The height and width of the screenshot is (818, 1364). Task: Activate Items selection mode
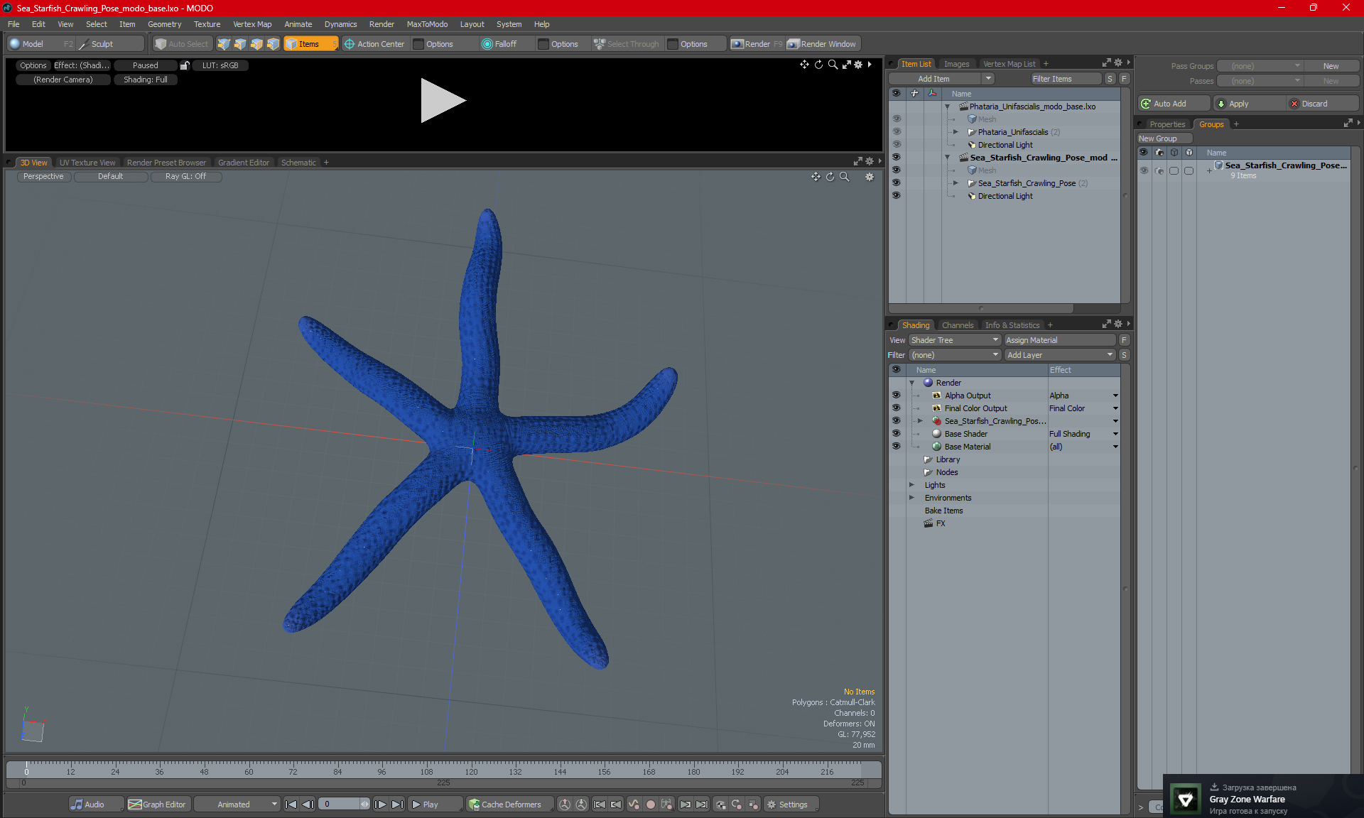click(310, 44)
